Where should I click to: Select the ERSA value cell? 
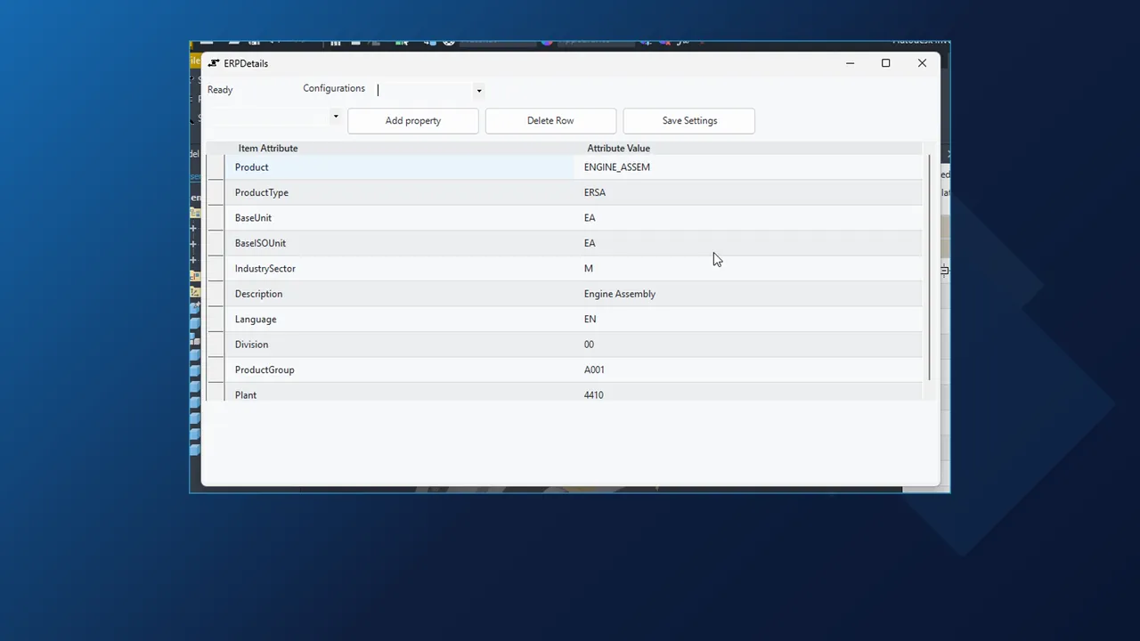point(749,192)
